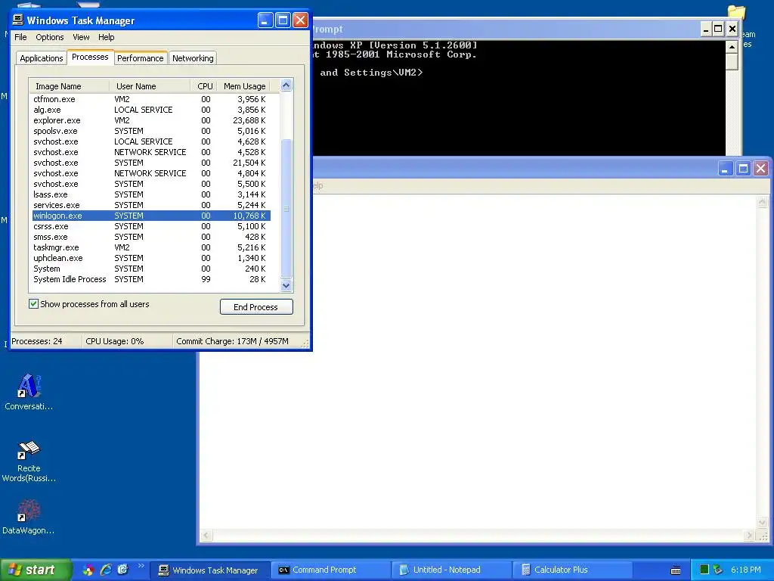Viewport: 774px width, 581px height.
Task: Switch to the Applications tab
Action: pos(42,58)
